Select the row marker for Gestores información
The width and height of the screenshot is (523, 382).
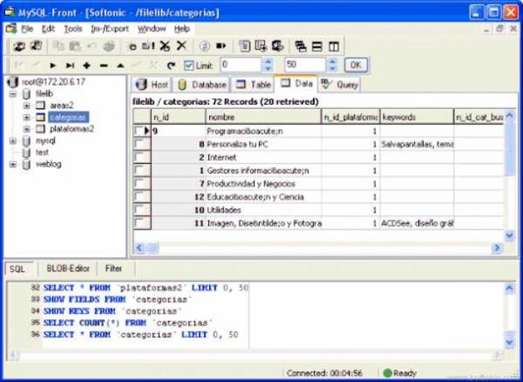coord(142,170)
